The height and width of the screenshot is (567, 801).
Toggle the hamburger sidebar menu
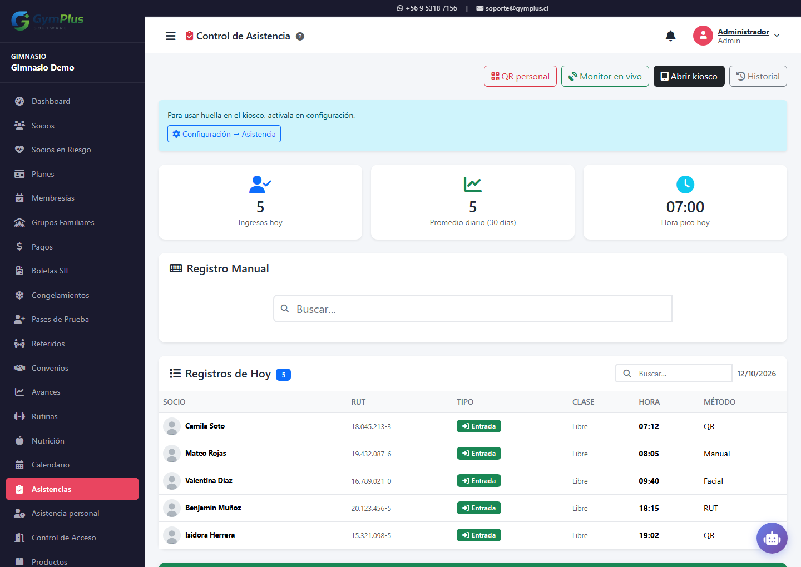(171, 36)
